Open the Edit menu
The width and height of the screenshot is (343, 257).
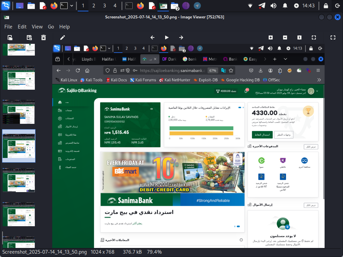point(22,27)
